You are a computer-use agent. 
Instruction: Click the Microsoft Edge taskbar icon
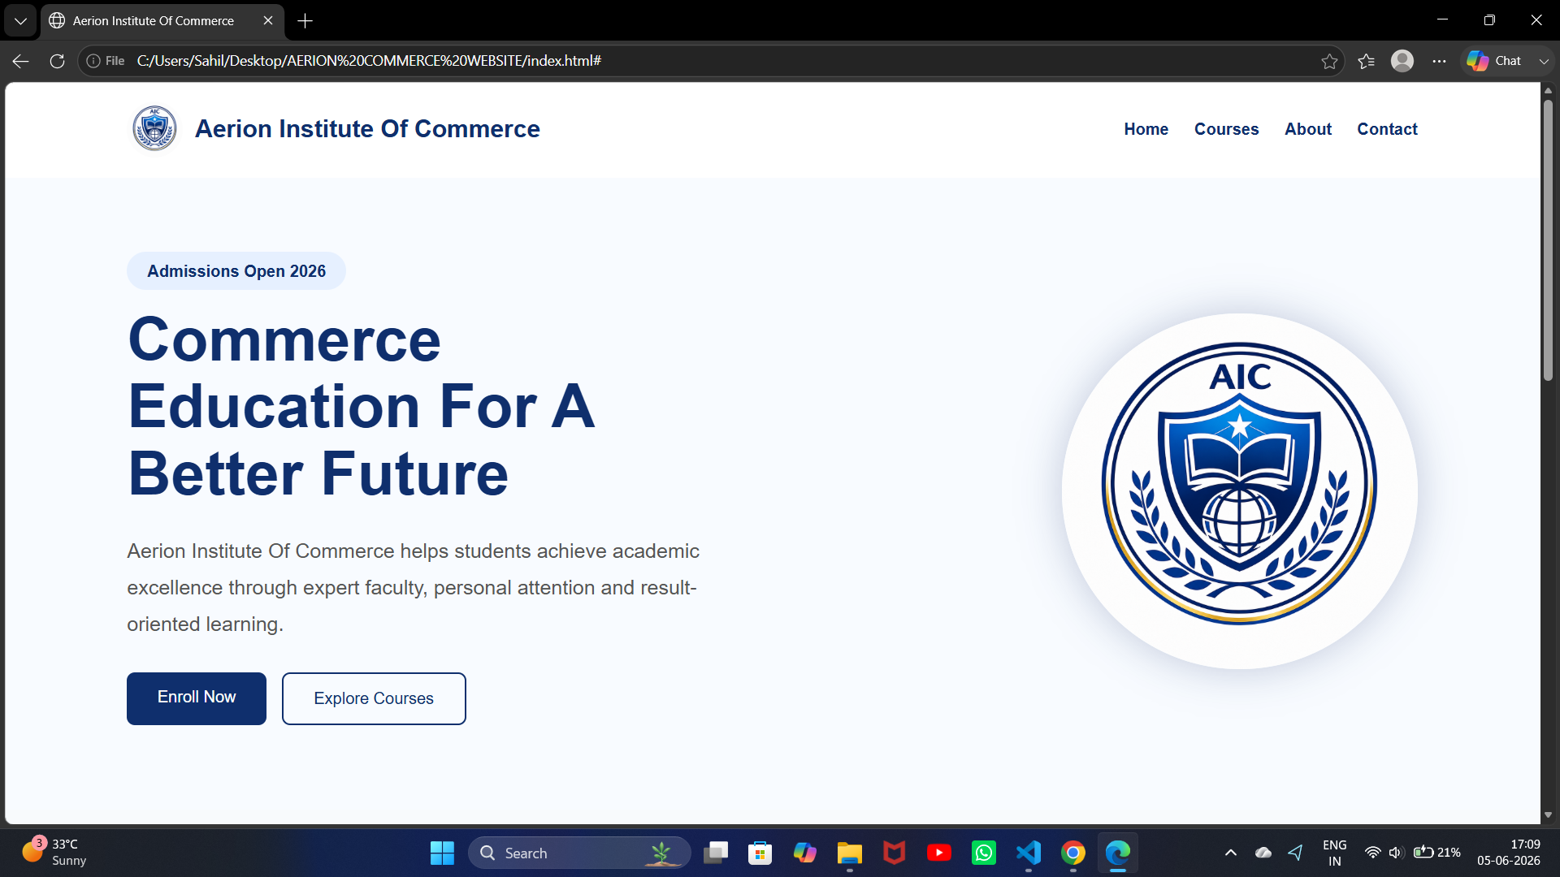(x=1118, y=853)
